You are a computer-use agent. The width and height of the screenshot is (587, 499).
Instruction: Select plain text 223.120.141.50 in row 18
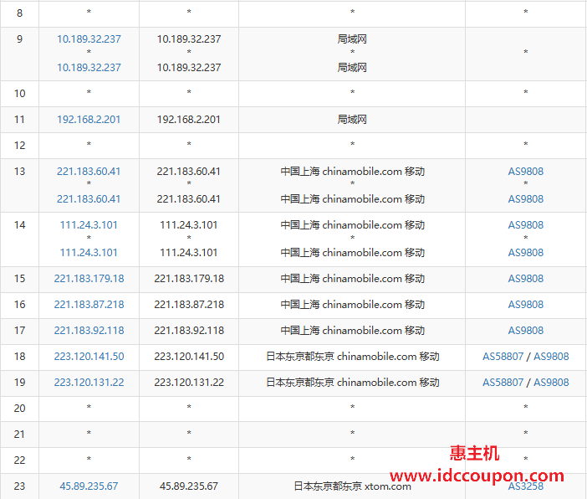pos(189,356)
